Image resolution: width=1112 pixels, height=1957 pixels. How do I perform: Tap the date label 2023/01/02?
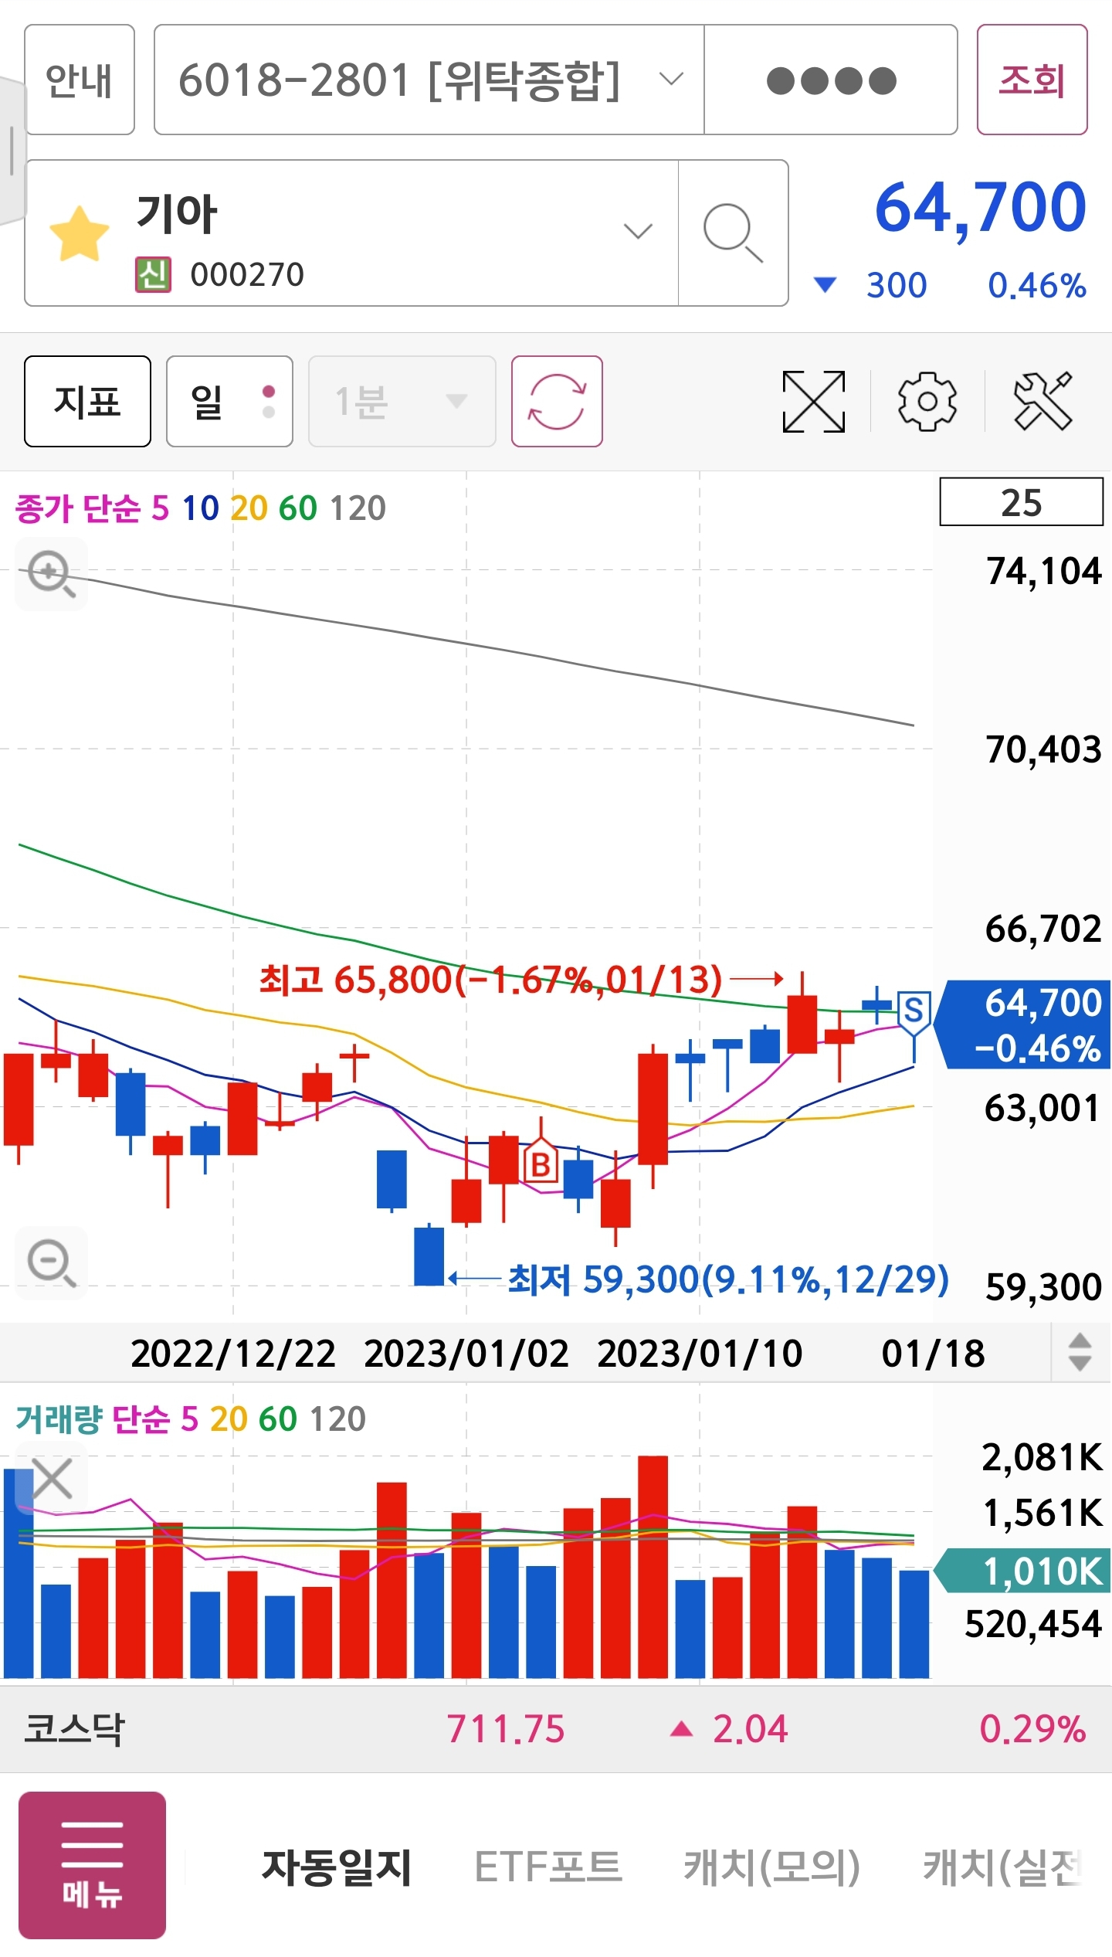[466, 1354]
